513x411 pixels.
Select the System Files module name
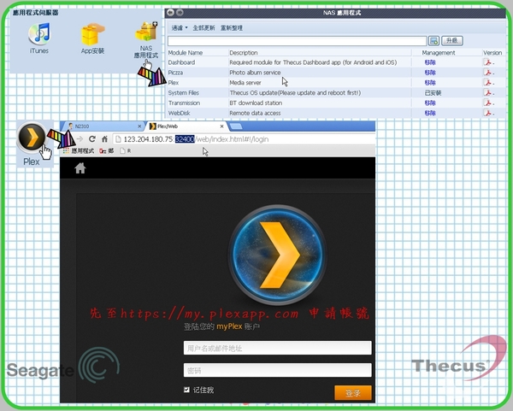[x=184, y=93]
